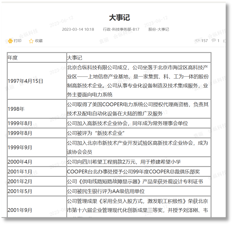Screen dimensions: 233x225
Task: Click the 采用全员入股方式 award entry
Action: (139, 207)
